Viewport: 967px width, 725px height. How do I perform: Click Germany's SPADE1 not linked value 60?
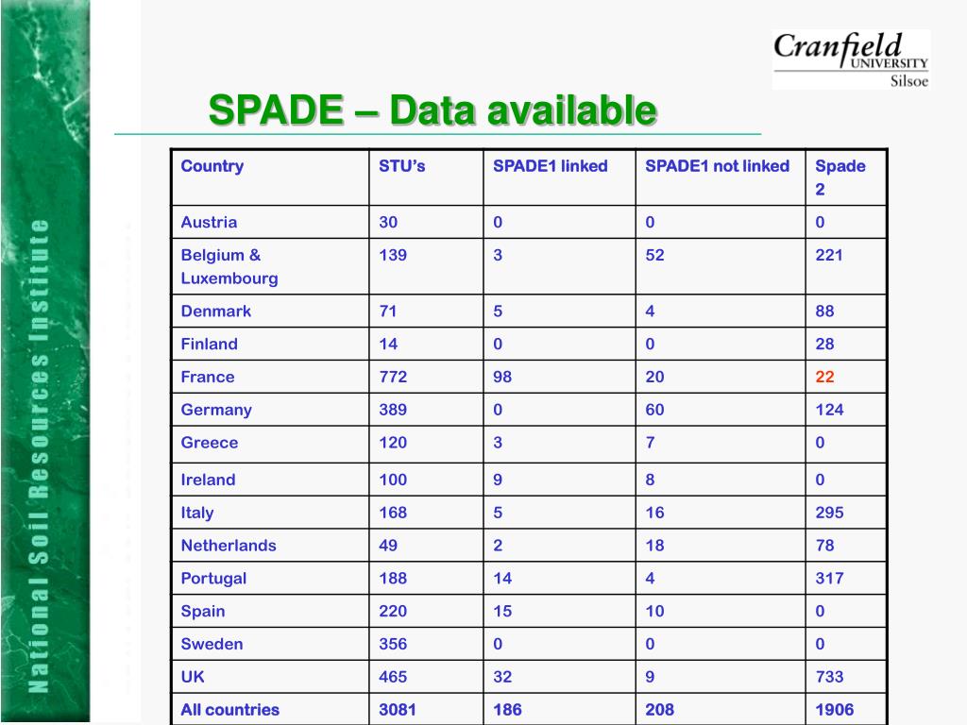click(654, 410)
